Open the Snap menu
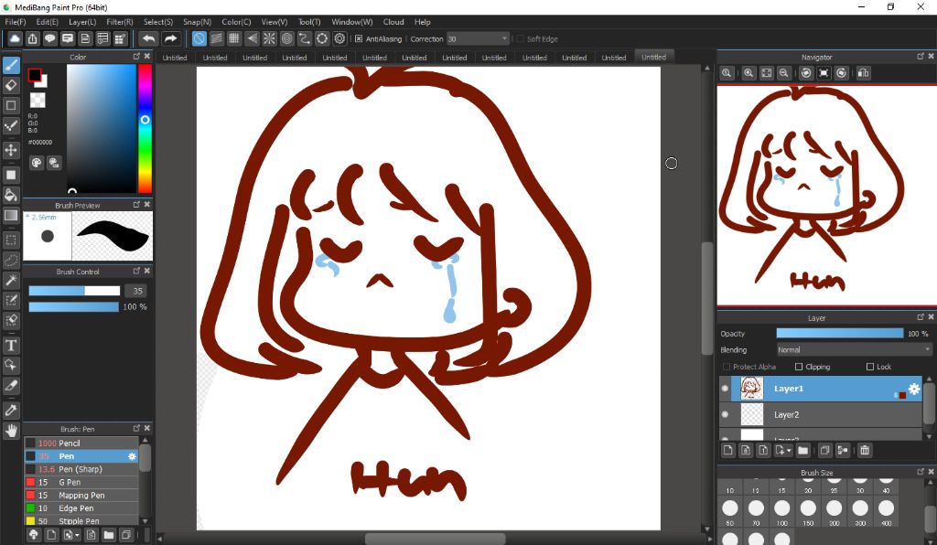 (x=198, y=22)
